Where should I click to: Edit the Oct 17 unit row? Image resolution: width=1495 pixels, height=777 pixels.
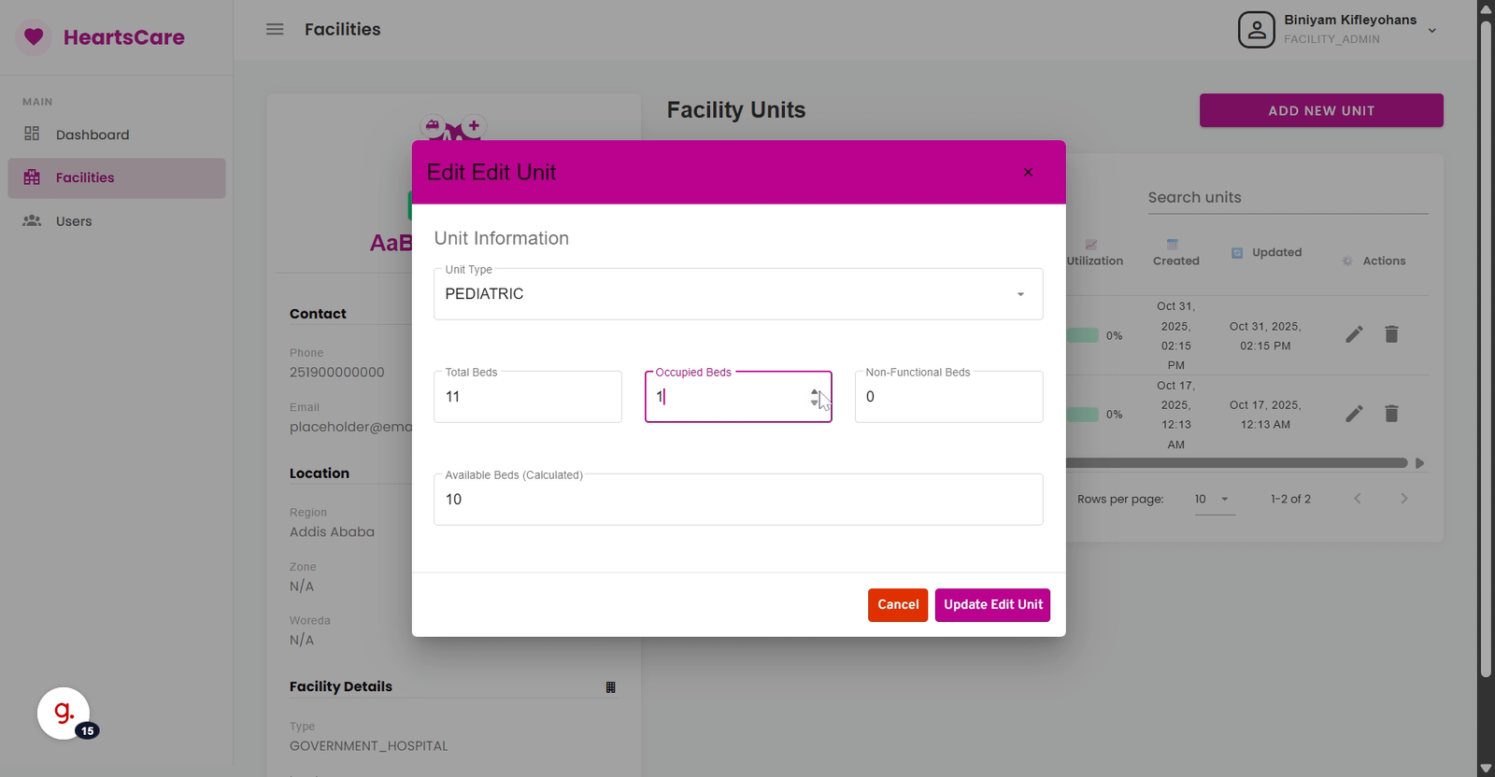1354,414
